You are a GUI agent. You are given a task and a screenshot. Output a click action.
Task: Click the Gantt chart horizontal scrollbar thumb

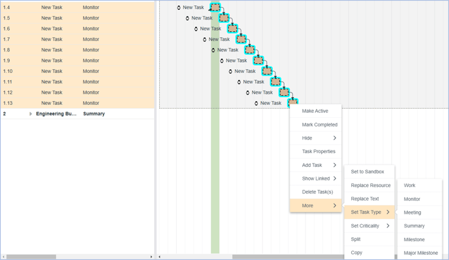(288, 257)
